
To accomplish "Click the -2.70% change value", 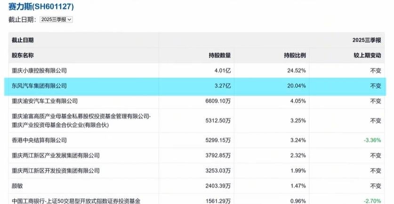I will coord(372,201).
